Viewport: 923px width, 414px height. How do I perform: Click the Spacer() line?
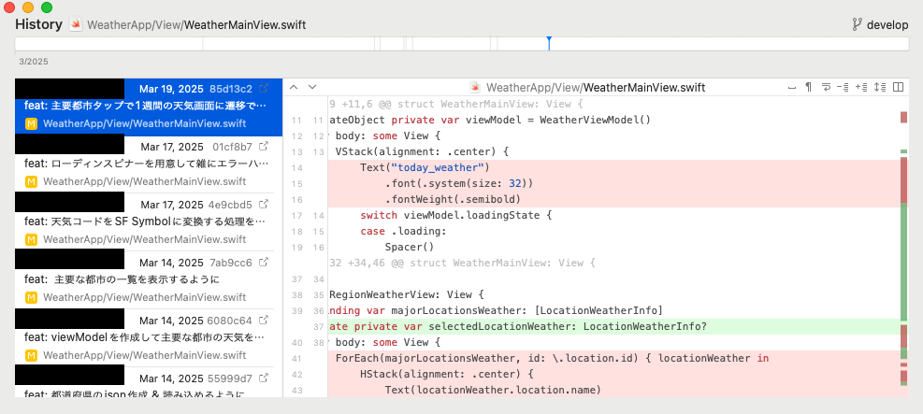coord(409,247)
